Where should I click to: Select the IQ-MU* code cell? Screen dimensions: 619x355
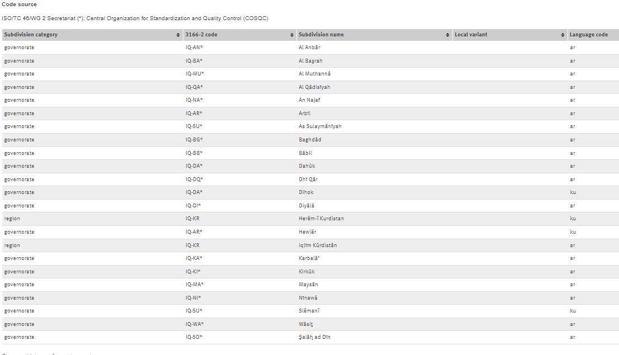[x=195, y=74]
